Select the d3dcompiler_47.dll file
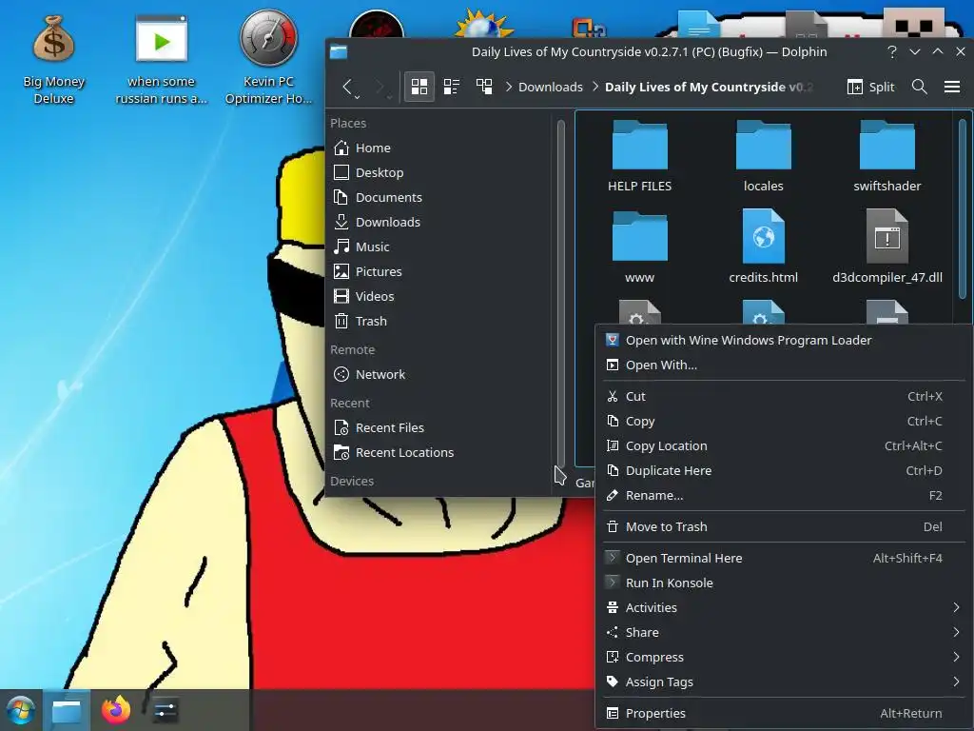 click(887, 247)
